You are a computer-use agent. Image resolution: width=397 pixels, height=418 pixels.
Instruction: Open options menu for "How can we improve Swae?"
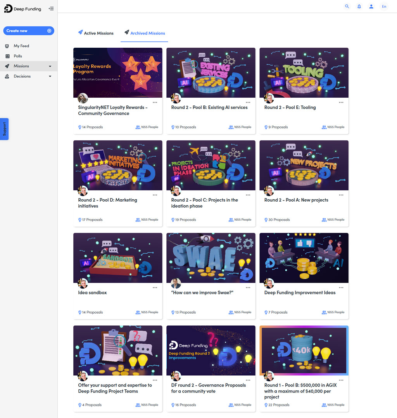point(248,288)
